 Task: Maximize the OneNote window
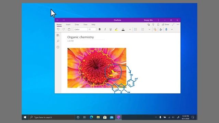(171, 20)
